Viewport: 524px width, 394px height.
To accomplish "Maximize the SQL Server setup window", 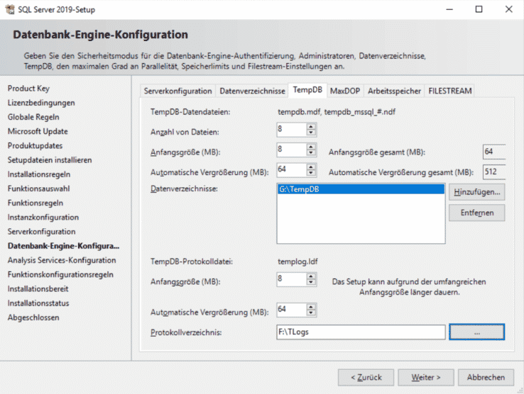I will coord(479,9).
